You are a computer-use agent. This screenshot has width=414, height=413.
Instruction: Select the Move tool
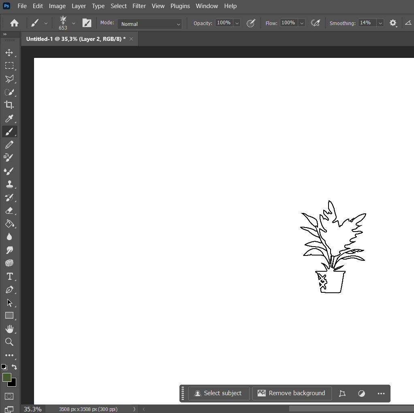9,53
